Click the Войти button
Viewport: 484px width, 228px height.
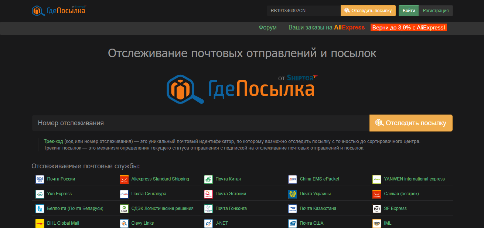(x=409, y=11)
